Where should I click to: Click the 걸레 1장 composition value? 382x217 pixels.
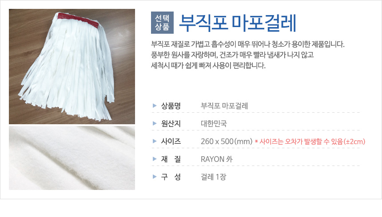coord(213,177)
